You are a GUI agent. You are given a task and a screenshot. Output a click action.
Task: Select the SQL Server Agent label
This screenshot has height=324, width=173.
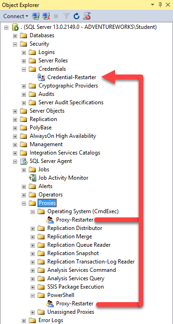click(51, 161)
